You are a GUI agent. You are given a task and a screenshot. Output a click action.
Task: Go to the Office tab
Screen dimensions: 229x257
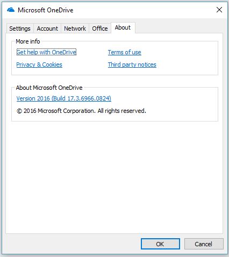[100, 28]
